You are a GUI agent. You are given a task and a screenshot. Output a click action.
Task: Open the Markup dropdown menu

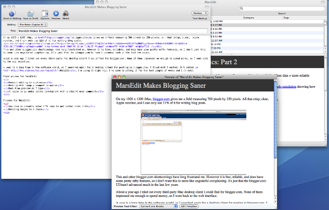click(x=199, y=13)
